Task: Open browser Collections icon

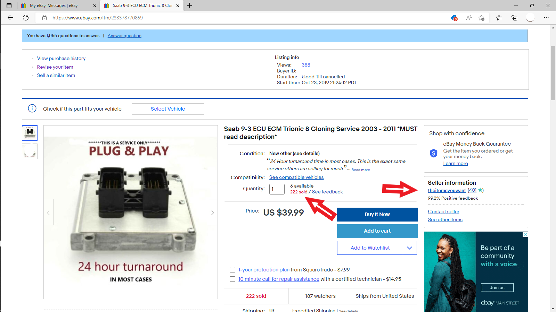Action: coord(514,18)
